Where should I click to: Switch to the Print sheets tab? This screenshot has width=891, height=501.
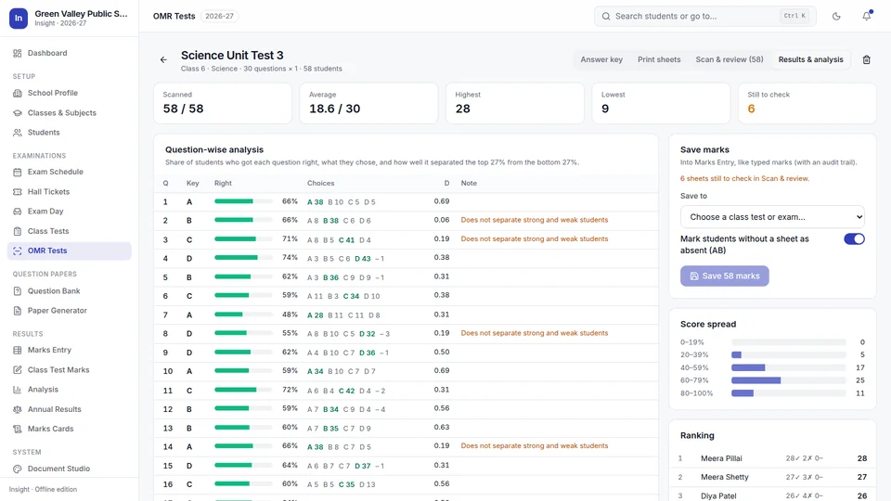pos(659,59)
